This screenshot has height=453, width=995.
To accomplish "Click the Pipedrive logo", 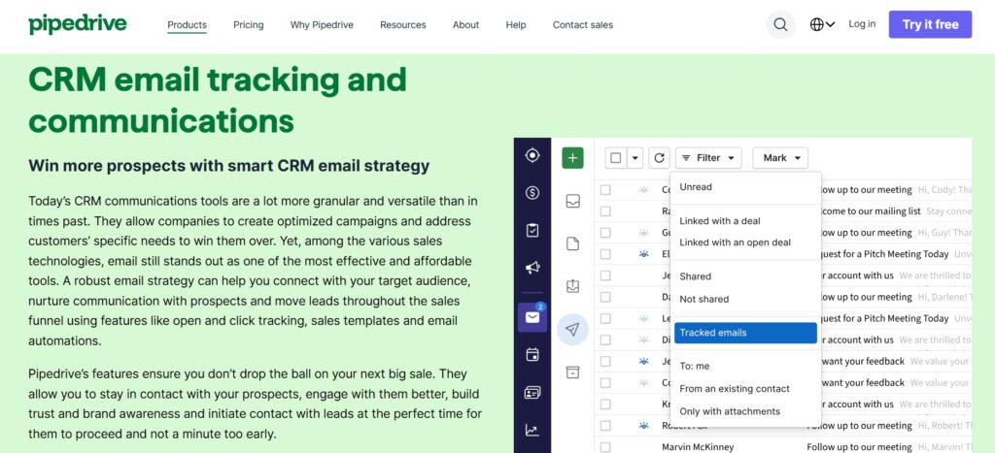I will [78, 23].
